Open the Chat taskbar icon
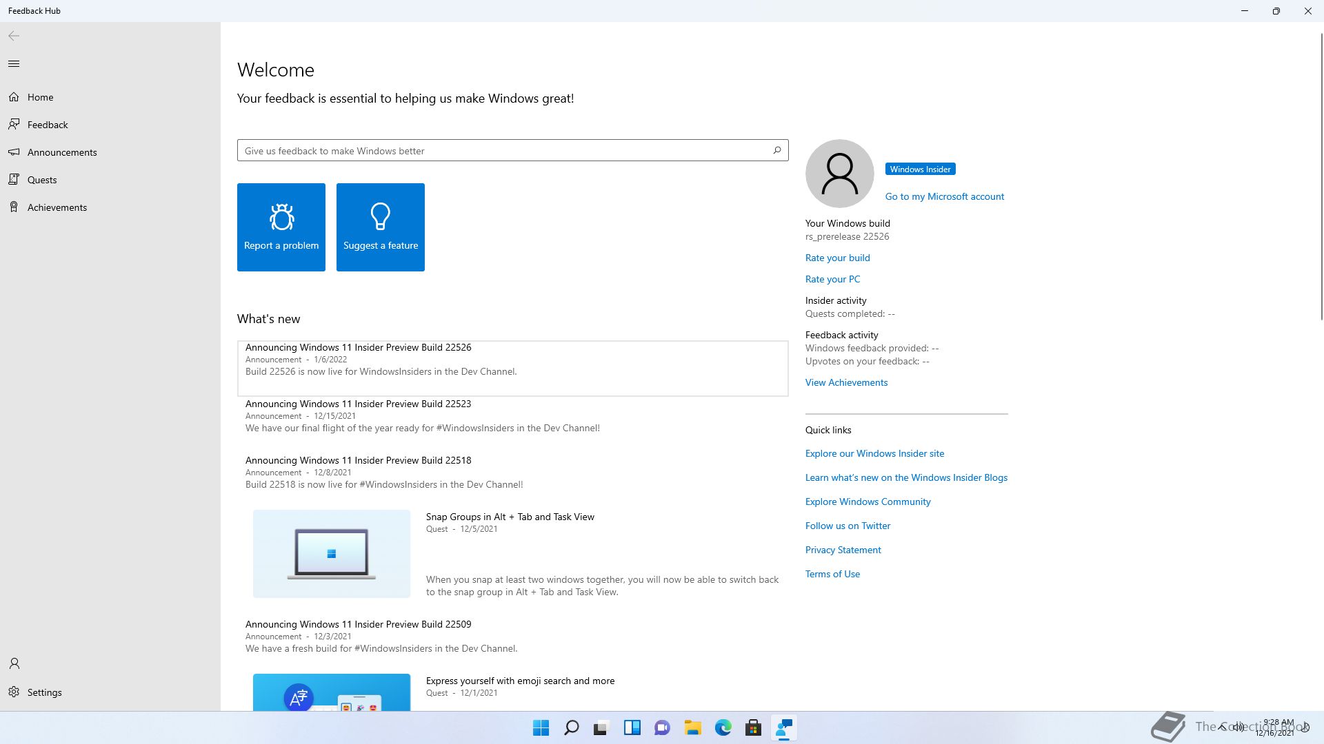The width and height of the screenshot is (1324, 744). click(x=662, y=727)
